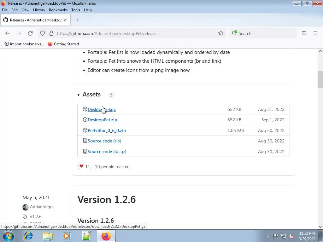Click package icon beside DesktopPet.zip
Image resolution: width=323 pixels, height=242 pixels.
(85, 119)
